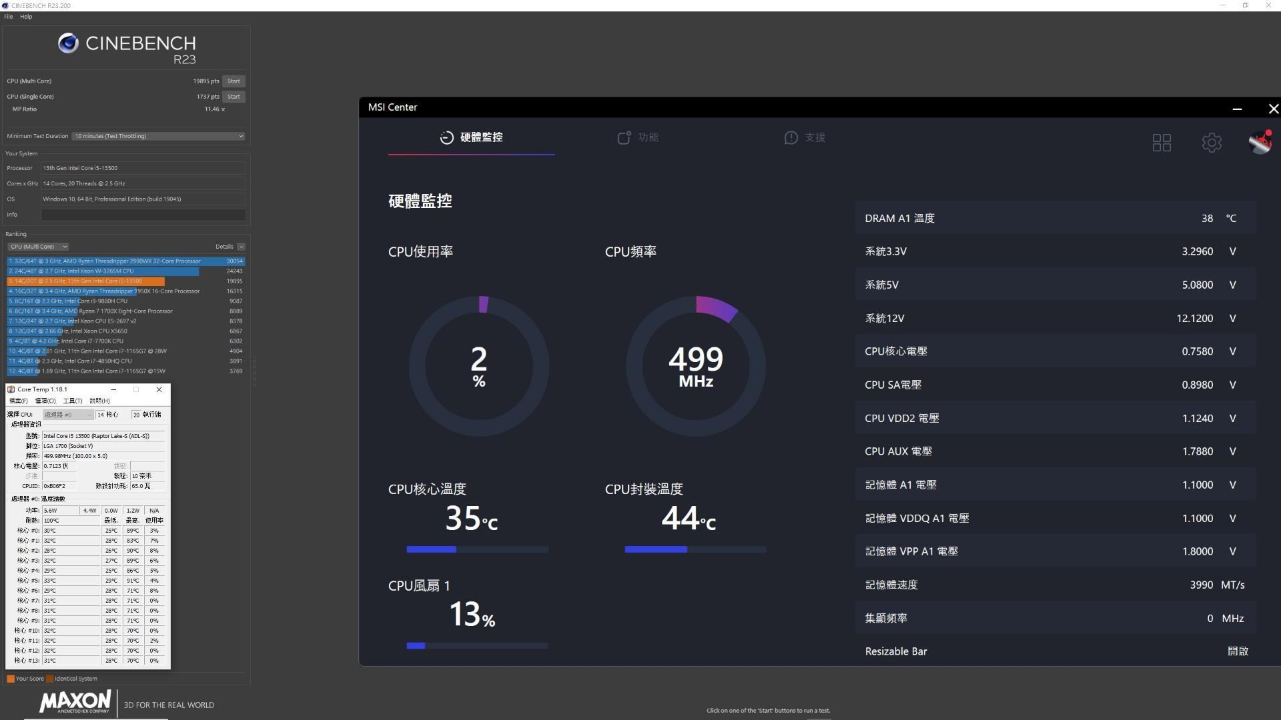Click the CPU使用率 gauge
Screen dimensions: 1281x720
(x=479, y=366)
